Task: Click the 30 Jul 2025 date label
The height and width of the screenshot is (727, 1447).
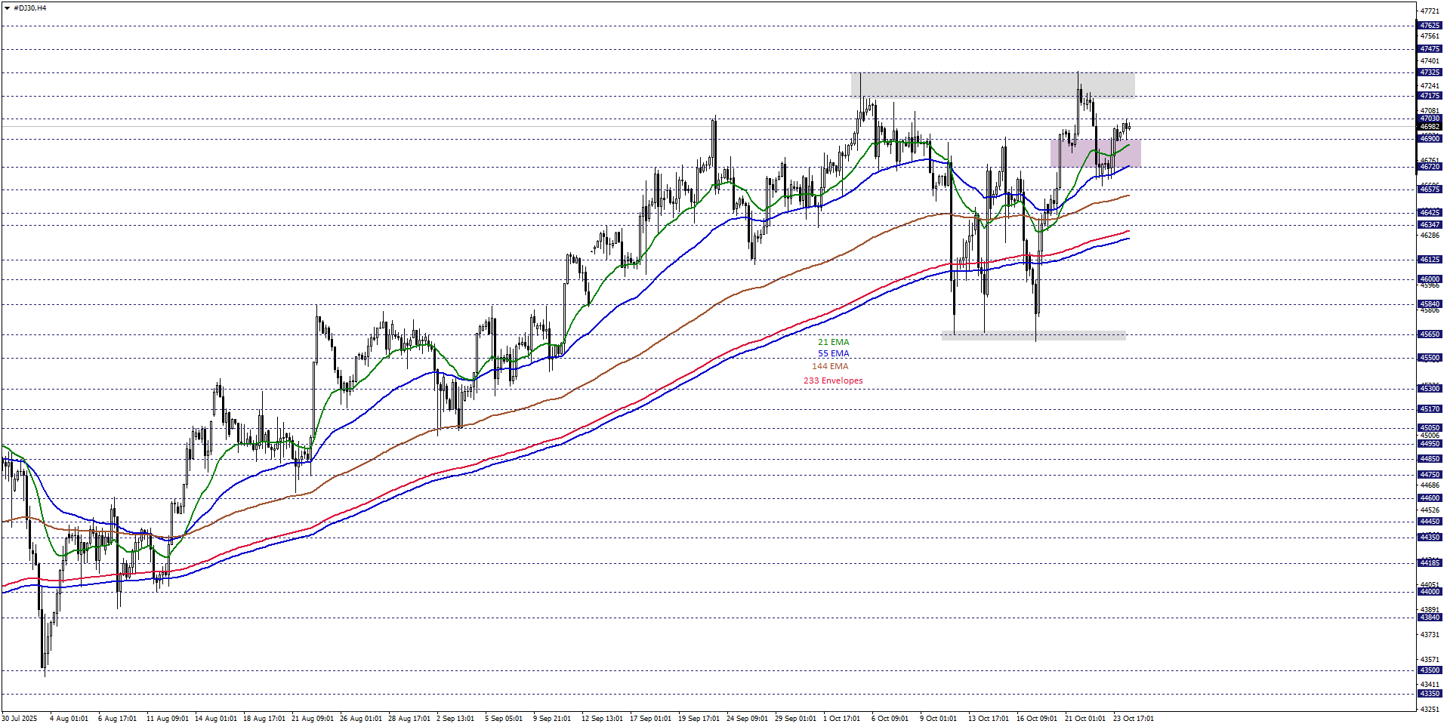Action: coord(20,718)
